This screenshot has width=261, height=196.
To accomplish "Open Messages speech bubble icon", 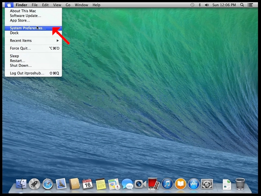I will [x=127, y=184].
